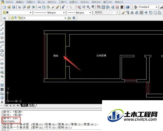Toggle layer 0 lock icon
The width and height of the screenshot is (163, 131).
19,18
